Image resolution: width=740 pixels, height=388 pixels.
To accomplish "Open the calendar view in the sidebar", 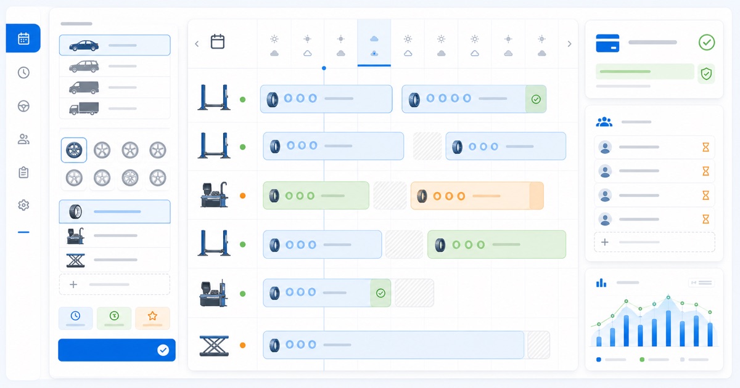I will coord(23,38).
